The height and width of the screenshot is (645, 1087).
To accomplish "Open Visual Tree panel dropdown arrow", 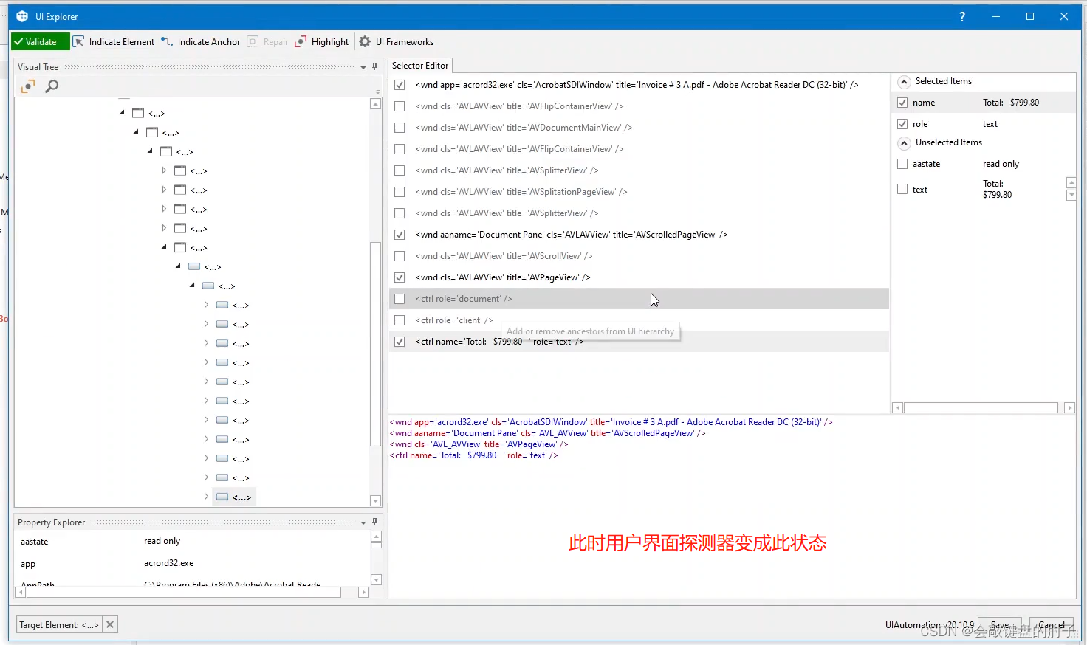I will 363,67.
